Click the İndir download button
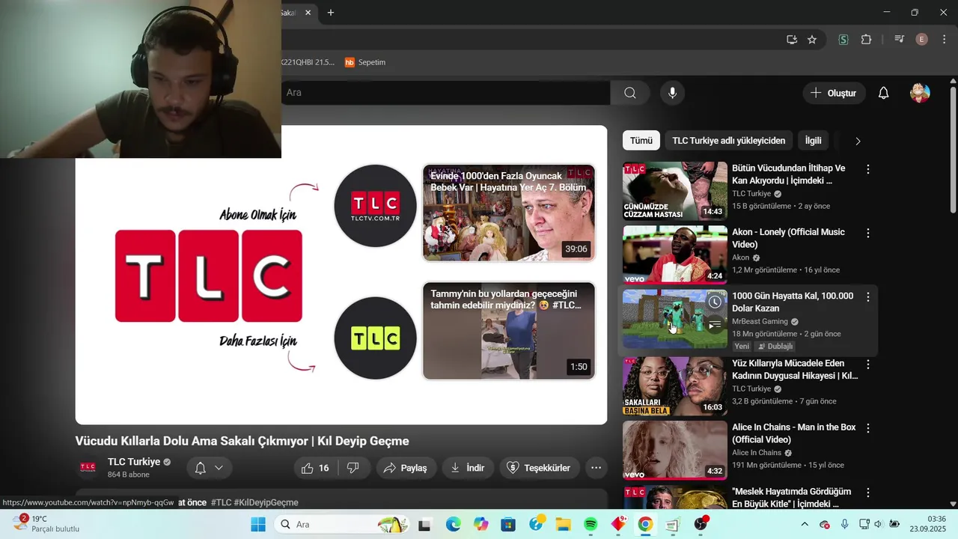Screen dimensions: 958x539 point(468,468)
